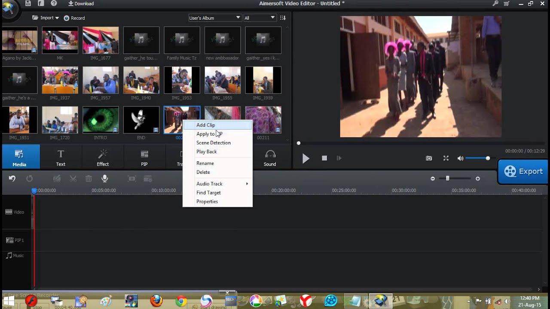
Task: Click the Download button in title bar
Action: tap(81, 3)
